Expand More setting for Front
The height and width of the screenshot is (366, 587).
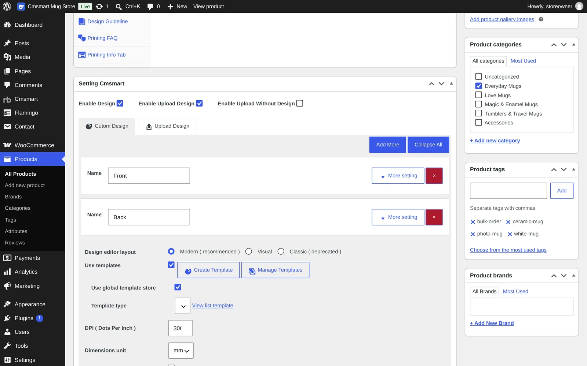398,176
